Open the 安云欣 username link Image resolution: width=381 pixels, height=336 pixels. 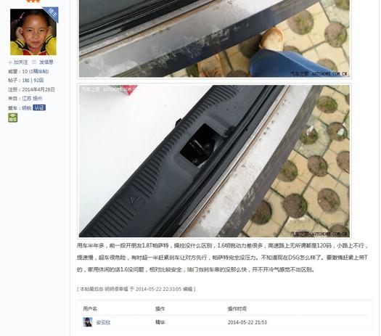[x=103, y=323]
